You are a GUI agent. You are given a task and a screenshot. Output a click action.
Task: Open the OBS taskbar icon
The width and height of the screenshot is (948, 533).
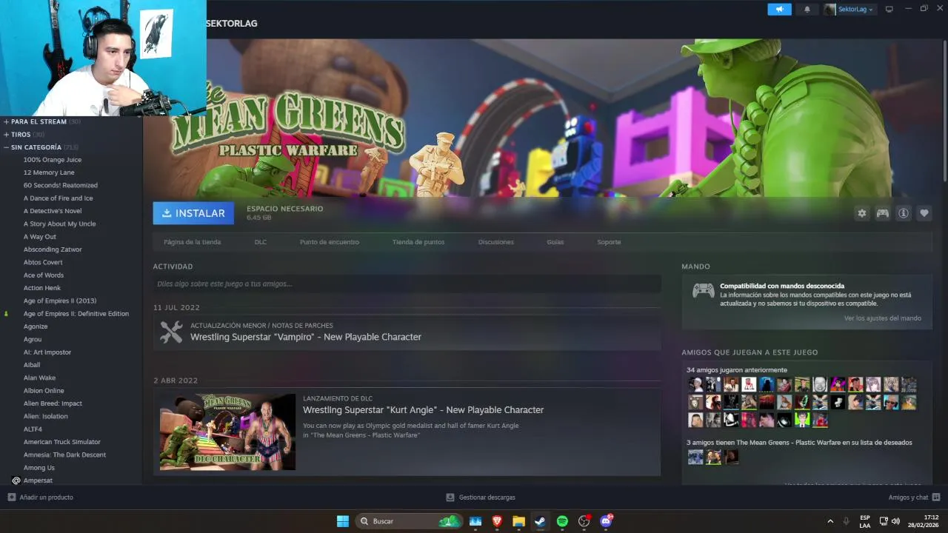point(584,521)
